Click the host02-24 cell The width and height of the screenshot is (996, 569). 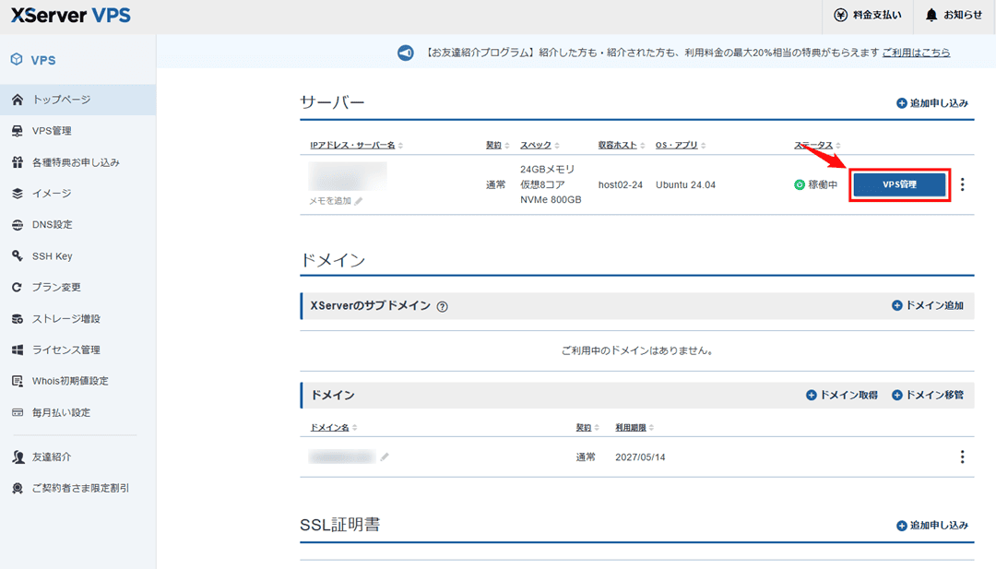click(x=621, y=184)
